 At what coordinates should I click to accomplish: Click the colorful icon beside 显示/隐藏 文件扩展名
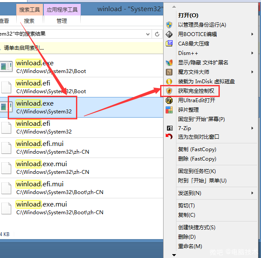tap(169, 63)
